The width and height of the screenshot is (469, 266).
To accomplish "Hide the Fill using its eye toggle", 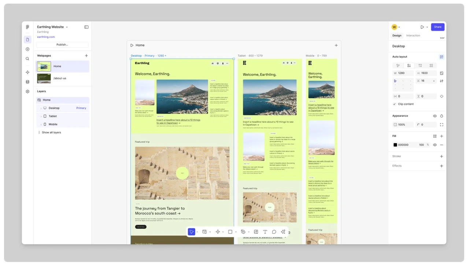I will [x=435, y=145].
